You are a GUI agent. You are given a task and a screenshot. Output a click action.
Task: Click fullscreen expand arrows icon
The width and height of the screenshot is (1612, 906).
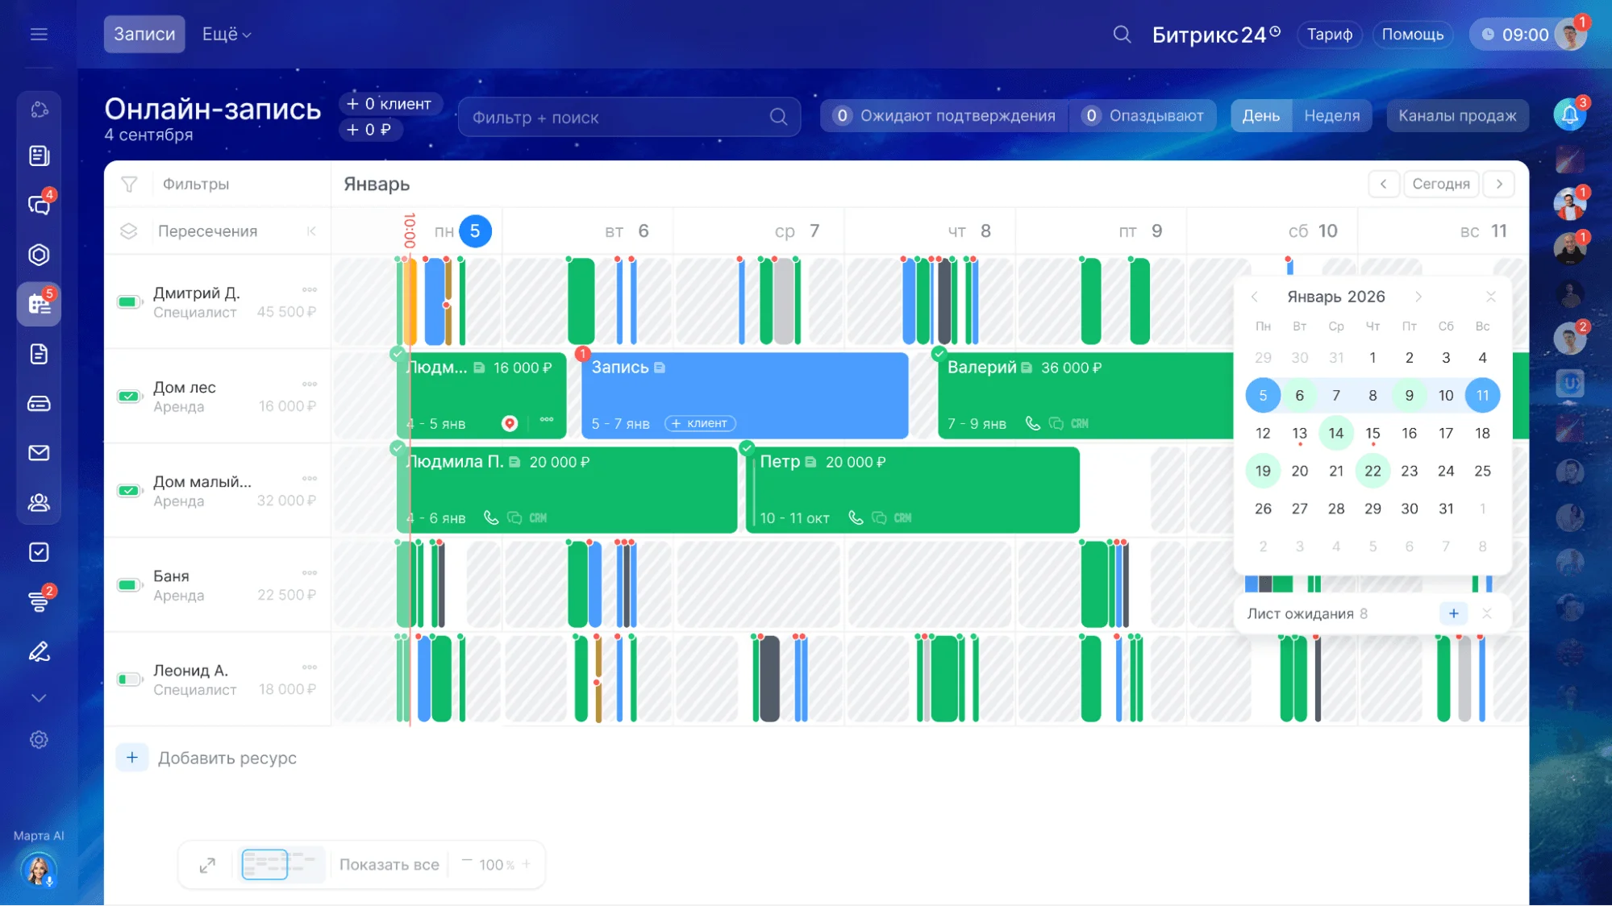207,865
